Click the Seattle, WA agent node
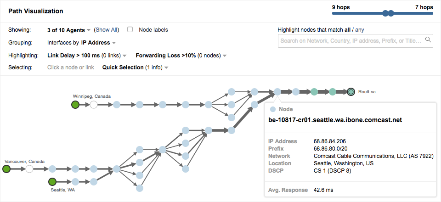This screenshot has width=441, height=202. [52, 181]
